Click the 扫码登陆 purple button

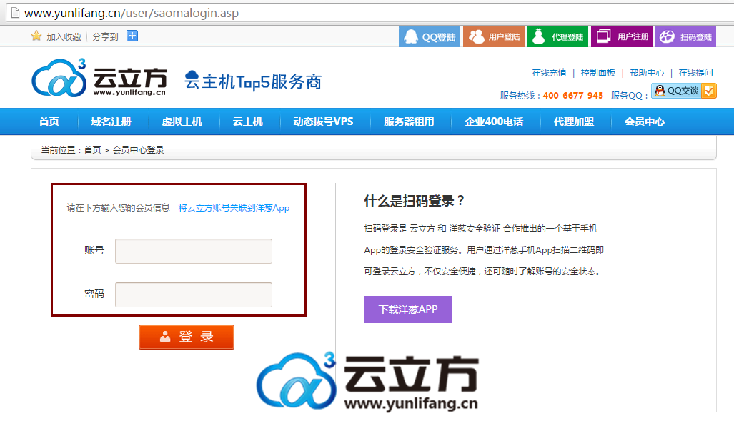pos(685,36)
